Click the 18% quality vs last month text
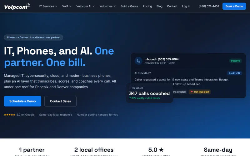250x156 pixels. point(144,98)
